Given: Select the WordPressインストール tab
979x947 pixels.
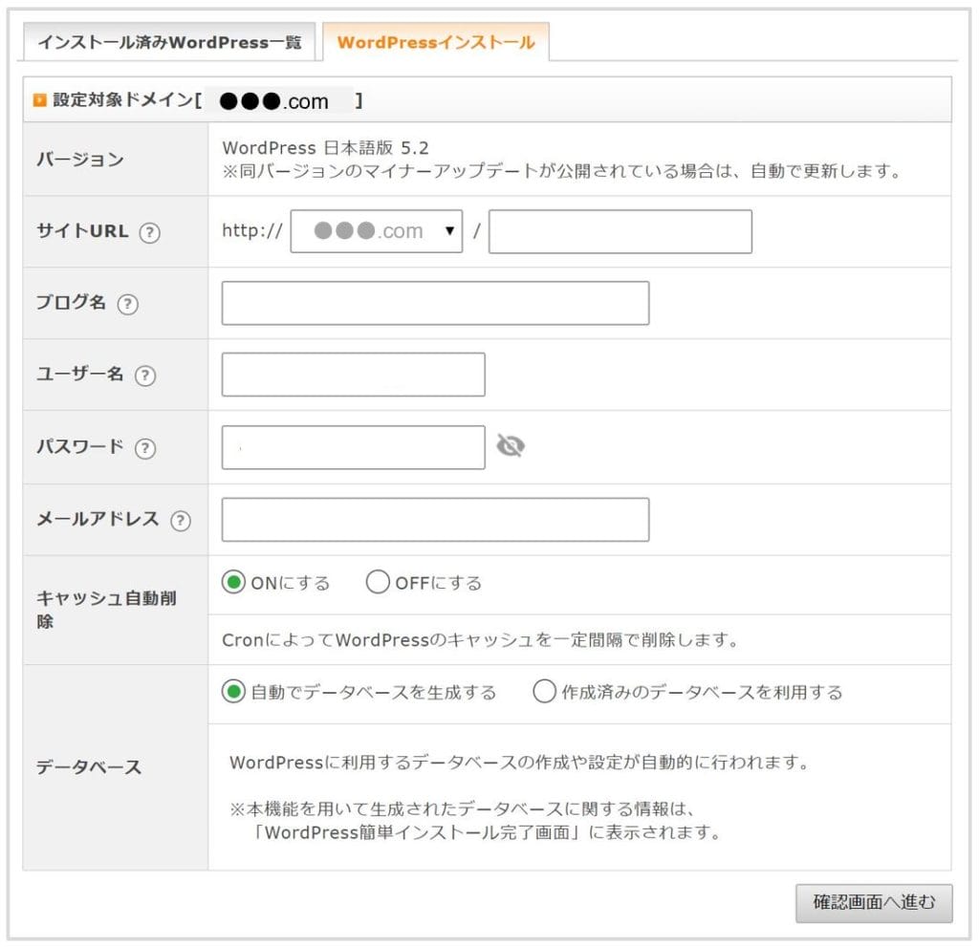Looking at the screenshot, I should pyautogui.click(x=436, y=42).
